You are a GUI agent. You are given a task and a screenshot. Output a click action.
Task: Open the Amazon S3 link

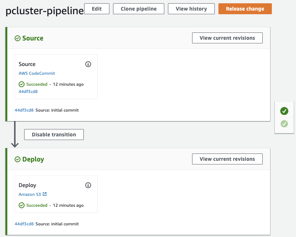[x=30, y=194]
